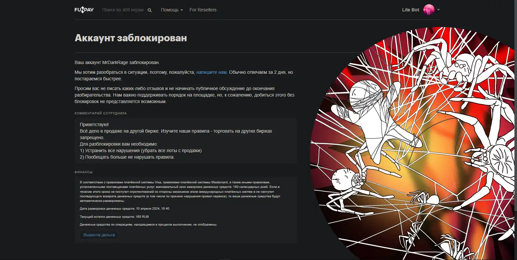The image size is (517, 260).
Task: Click the balance line '165 RUB'
Action: coord(114,216)
